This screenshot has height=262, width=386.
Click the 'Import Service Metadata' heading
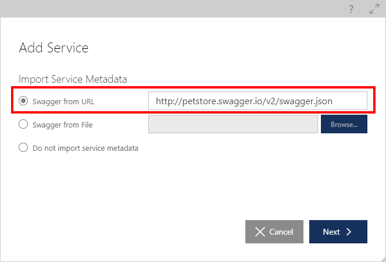coord(73,79)
